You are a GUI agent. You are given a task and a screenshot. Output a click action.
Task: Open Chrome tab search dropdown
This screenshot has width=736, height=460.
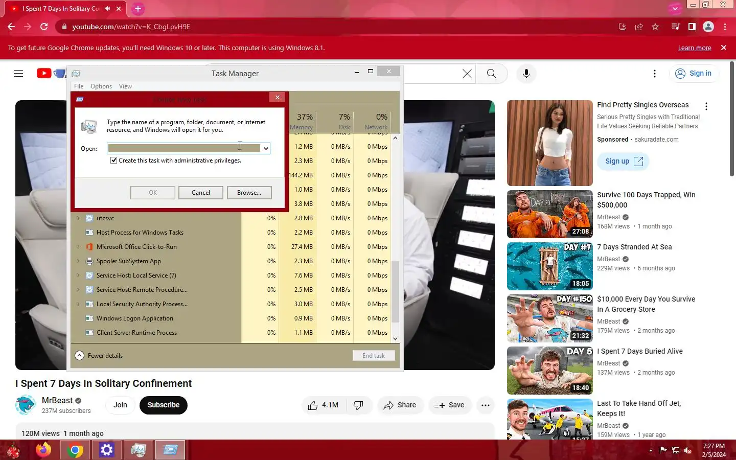point(675,9)
